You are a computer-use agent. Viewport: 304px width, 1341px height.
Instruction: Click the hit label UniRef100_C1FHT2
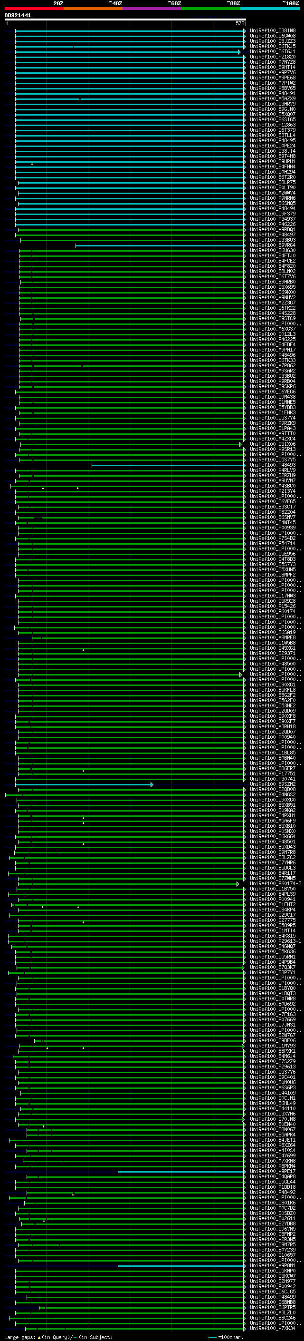pos(273,904)
